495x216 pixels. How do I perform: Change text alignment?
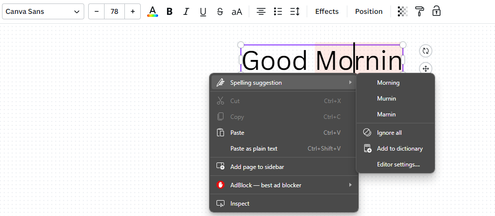pos(261,12)
